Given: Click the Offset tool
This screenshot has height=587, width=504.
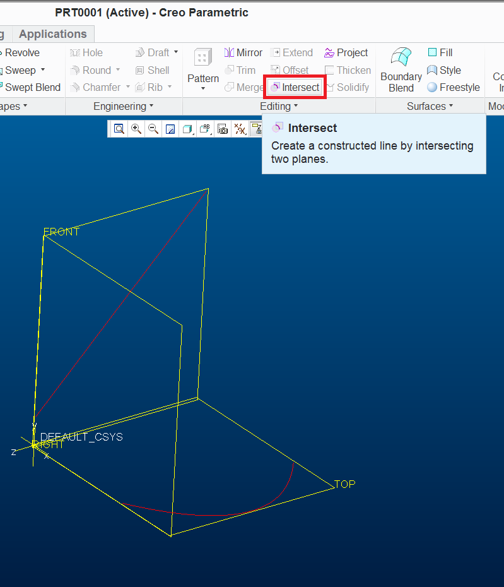Looking at the screenshot, I should click(x=290, y=70).
